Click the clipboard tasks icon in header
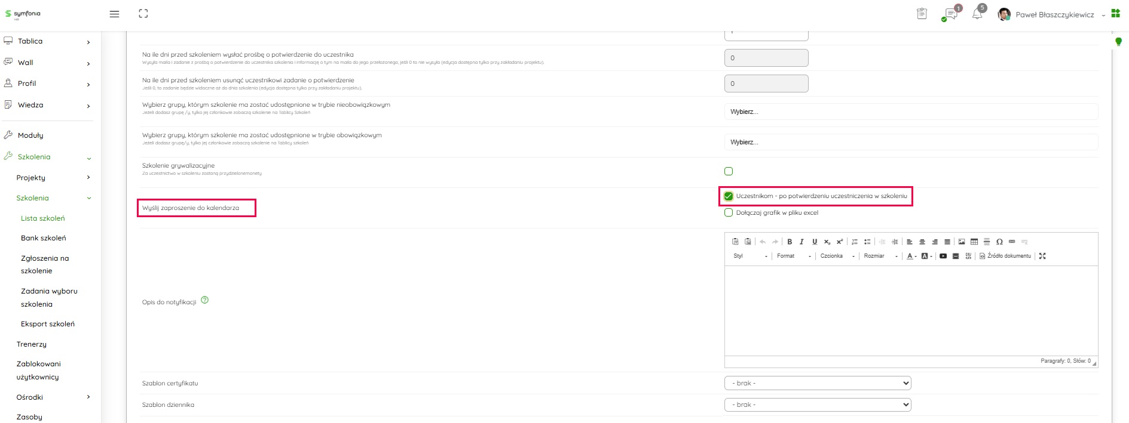Image resolution: width=1129 pixels, height=423 pixels. [922, 14]
